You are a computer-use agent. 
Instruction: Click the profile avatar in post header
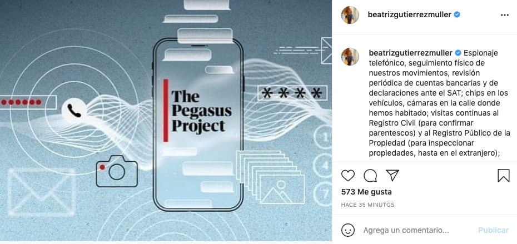[x=350, y=15]
